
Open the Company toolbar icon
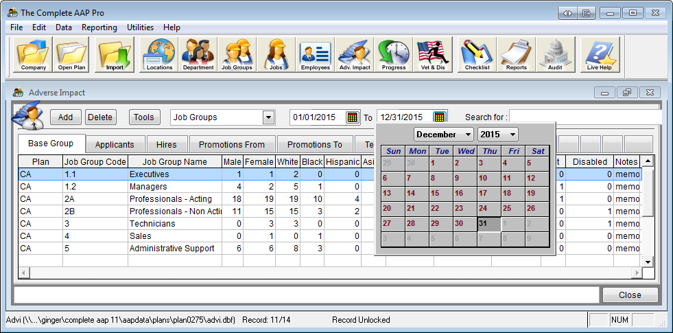(x=34, y=54)
